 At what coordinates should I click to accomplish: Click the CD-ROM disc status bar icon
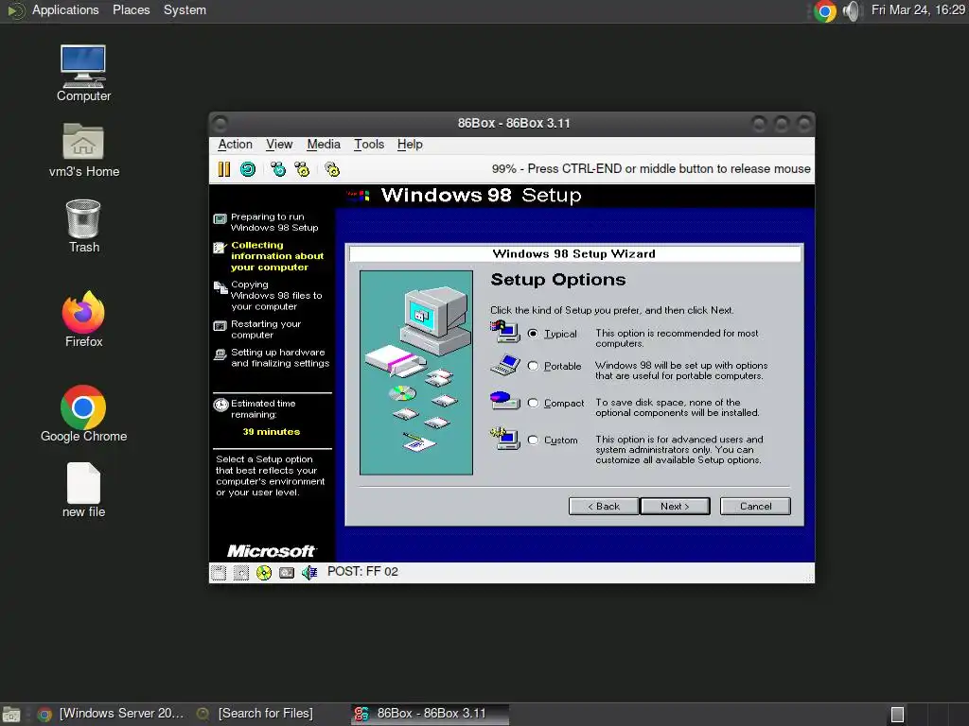pyautogui.click(x=264, y=573)
